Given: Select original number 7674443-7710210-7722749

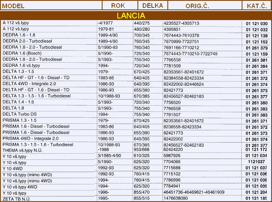Looking at the screenshot, I should coord(190,54).
